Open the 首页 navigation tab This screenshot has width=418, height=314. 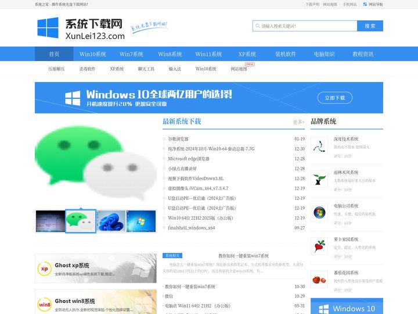pos(54,54)
